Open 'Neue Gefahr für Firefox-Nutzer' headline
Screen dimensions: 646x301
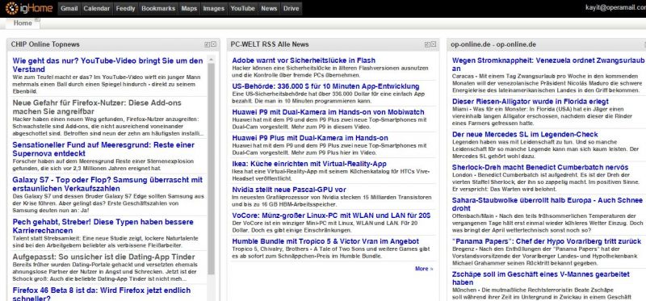pyautogui.click(x=97, y=107)
